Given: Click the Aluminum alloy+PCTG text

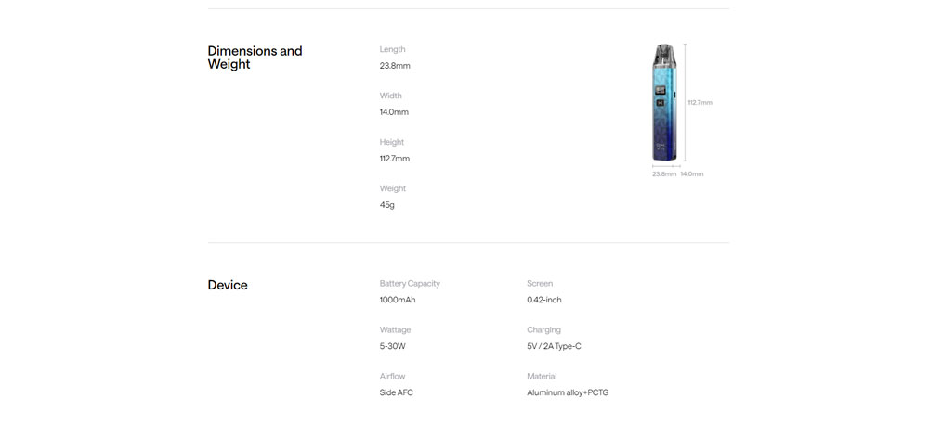Looking at the screenshot, I should click(x=568, y=392).
